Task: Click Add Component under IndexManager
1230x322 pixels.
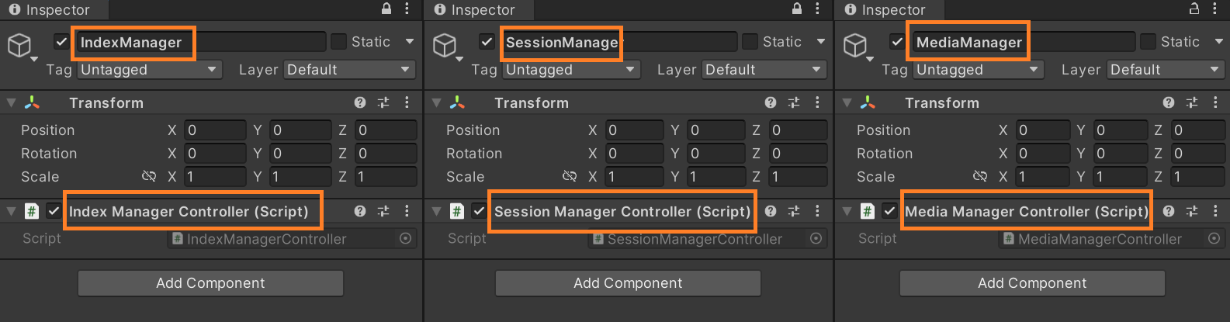Action: click(210, 283)
